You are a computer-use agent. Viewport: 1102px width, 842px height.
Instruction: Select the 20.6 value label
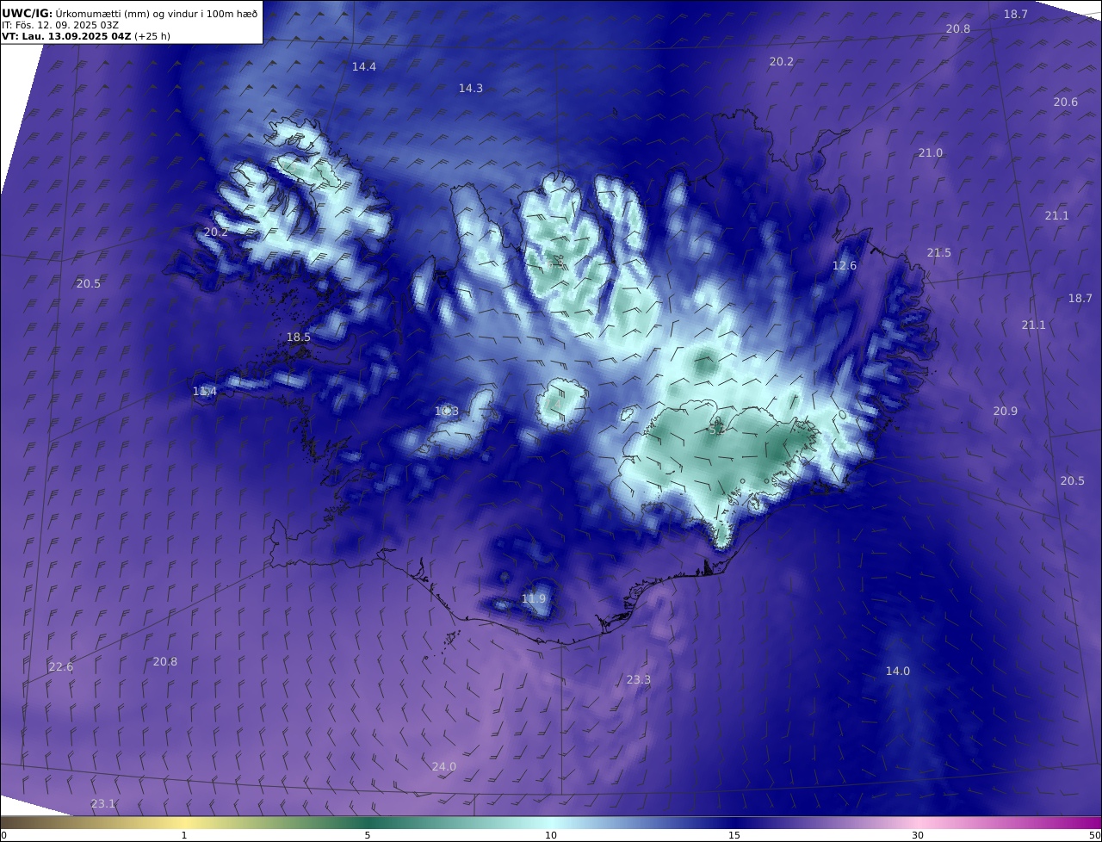1066,102
